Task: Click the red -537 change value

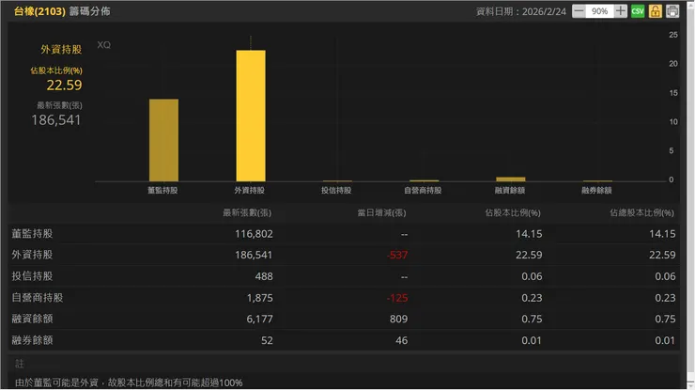Action: (397, 255)
